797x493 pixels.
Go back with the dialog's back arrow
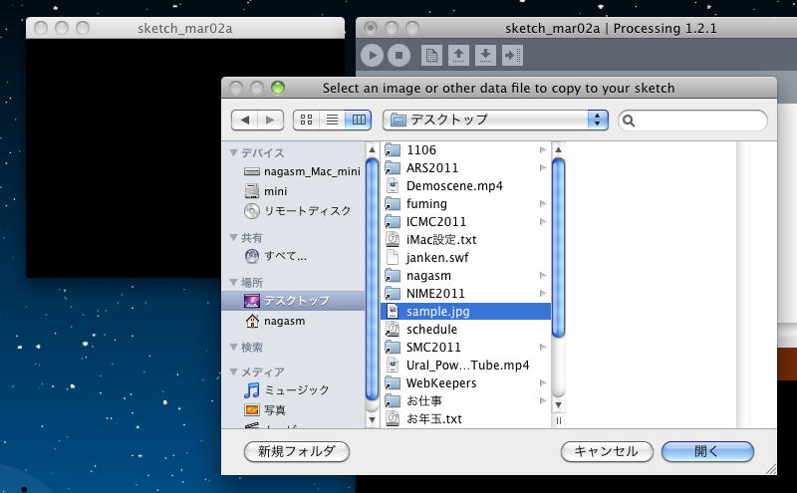[245, 120]
